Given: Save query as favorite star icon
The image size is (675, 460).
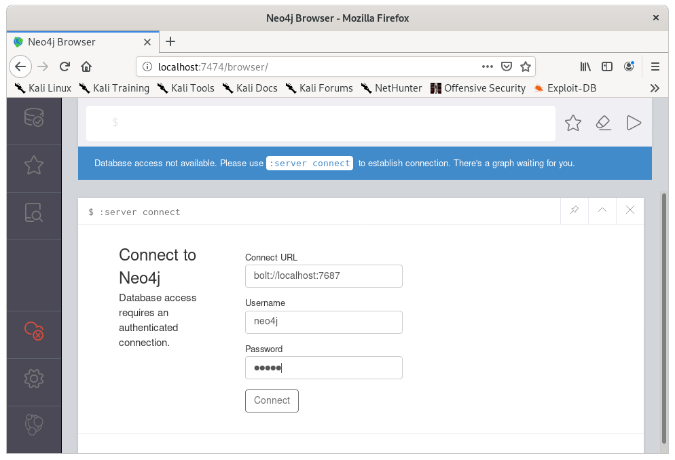Looking at the screenshot, I should 573,123.
